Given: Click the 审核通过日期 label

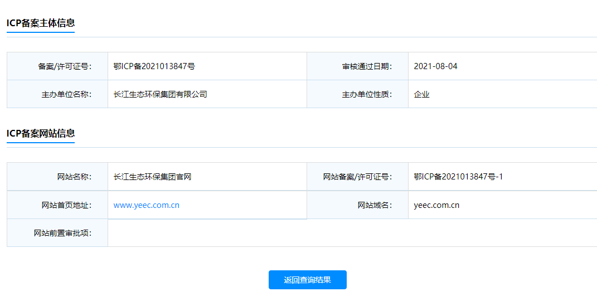Looking at the screenshot, I should tap(367, 66).
